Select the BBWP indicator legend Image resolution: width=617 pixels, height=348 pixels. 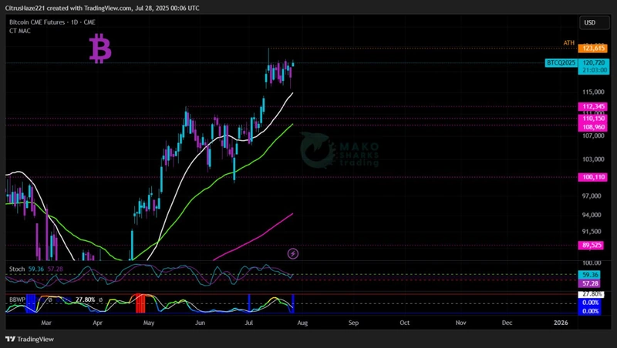tap(16, 299)
